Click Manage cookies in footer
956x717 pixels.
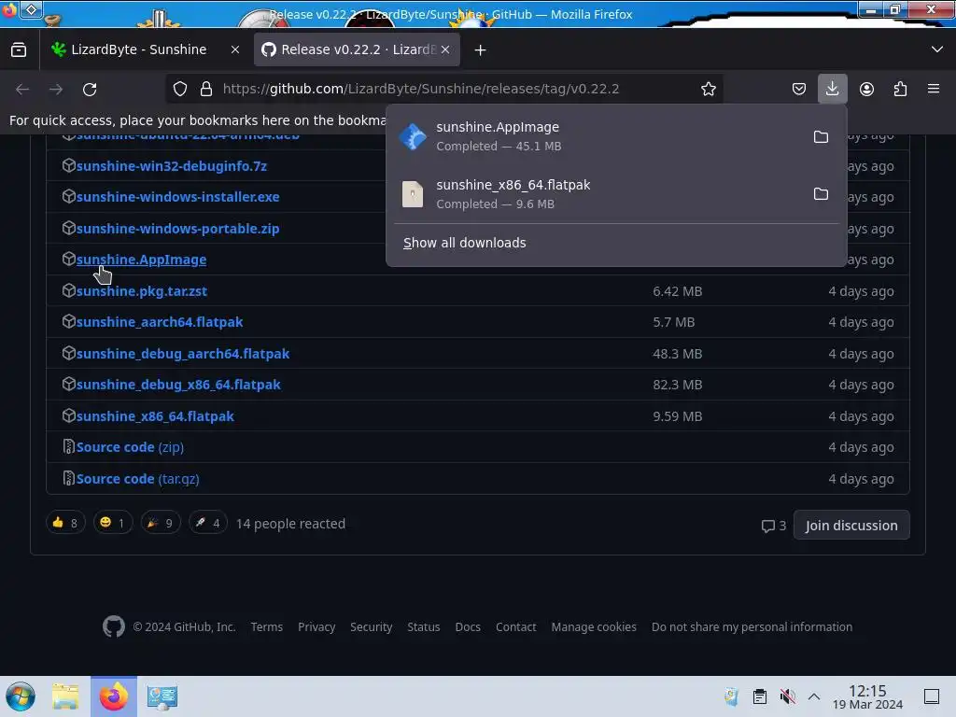point(593,626)
